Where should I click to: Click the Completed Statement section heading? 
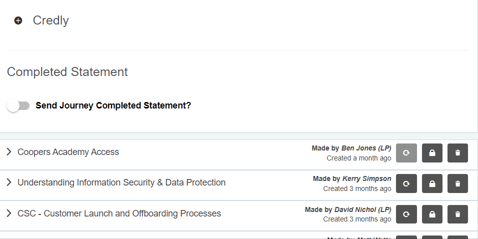[x=67, y=72]
